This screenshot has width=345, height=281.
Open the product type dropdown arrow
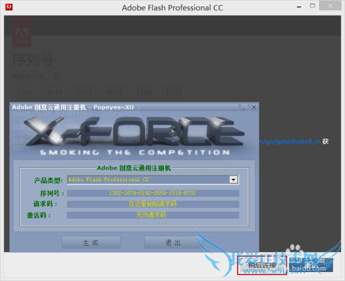click(233, 180)
